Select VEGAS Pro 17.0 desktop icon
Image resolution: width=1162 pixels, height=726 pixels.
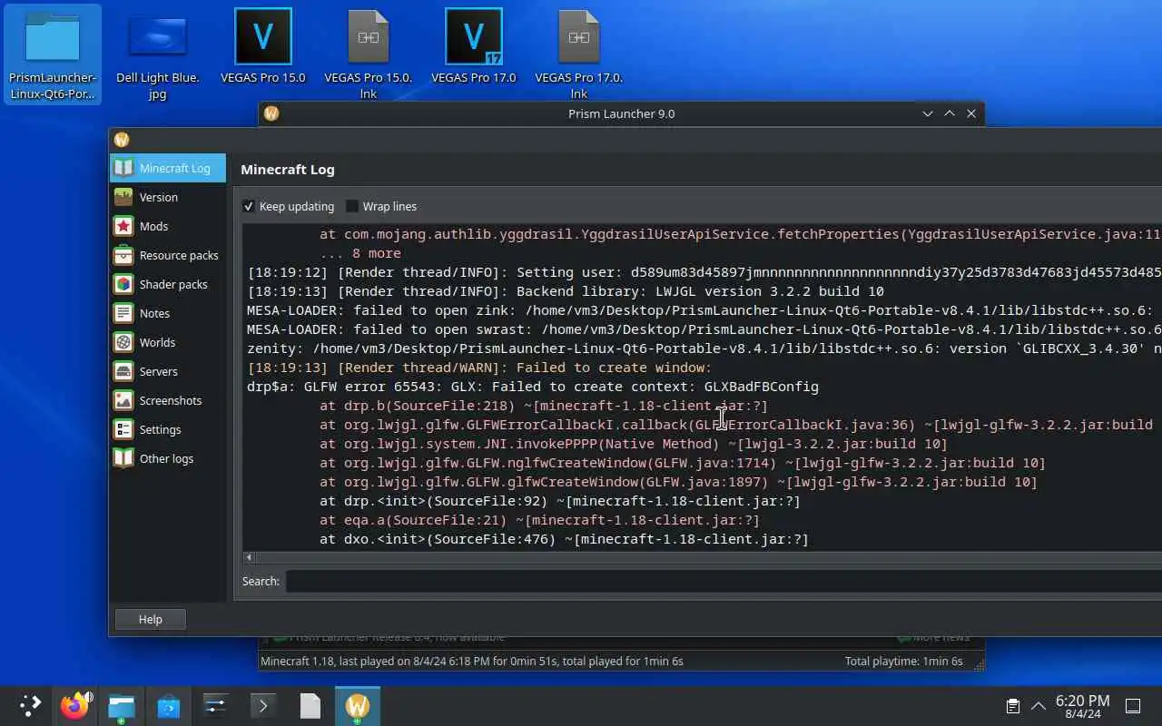[474, 47]
